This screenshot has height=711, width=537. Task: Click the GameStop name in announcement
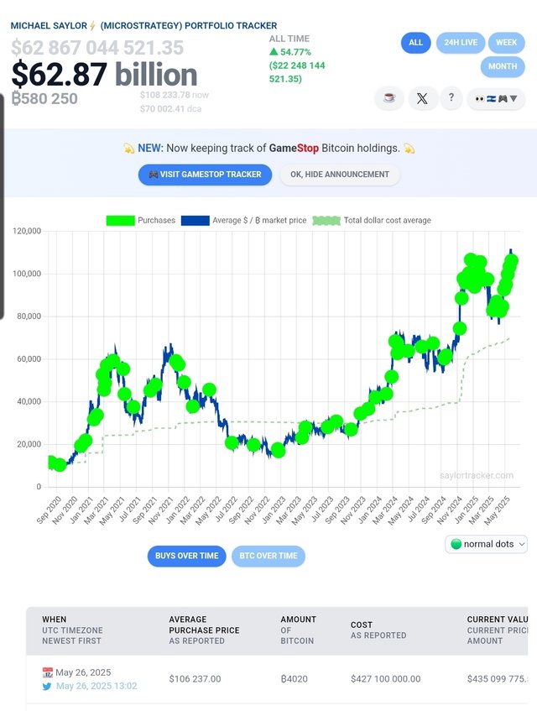pos(294,149)
